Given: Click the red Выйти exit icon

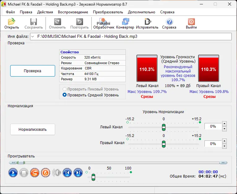Looking at the screenshot, I should 191,22.
